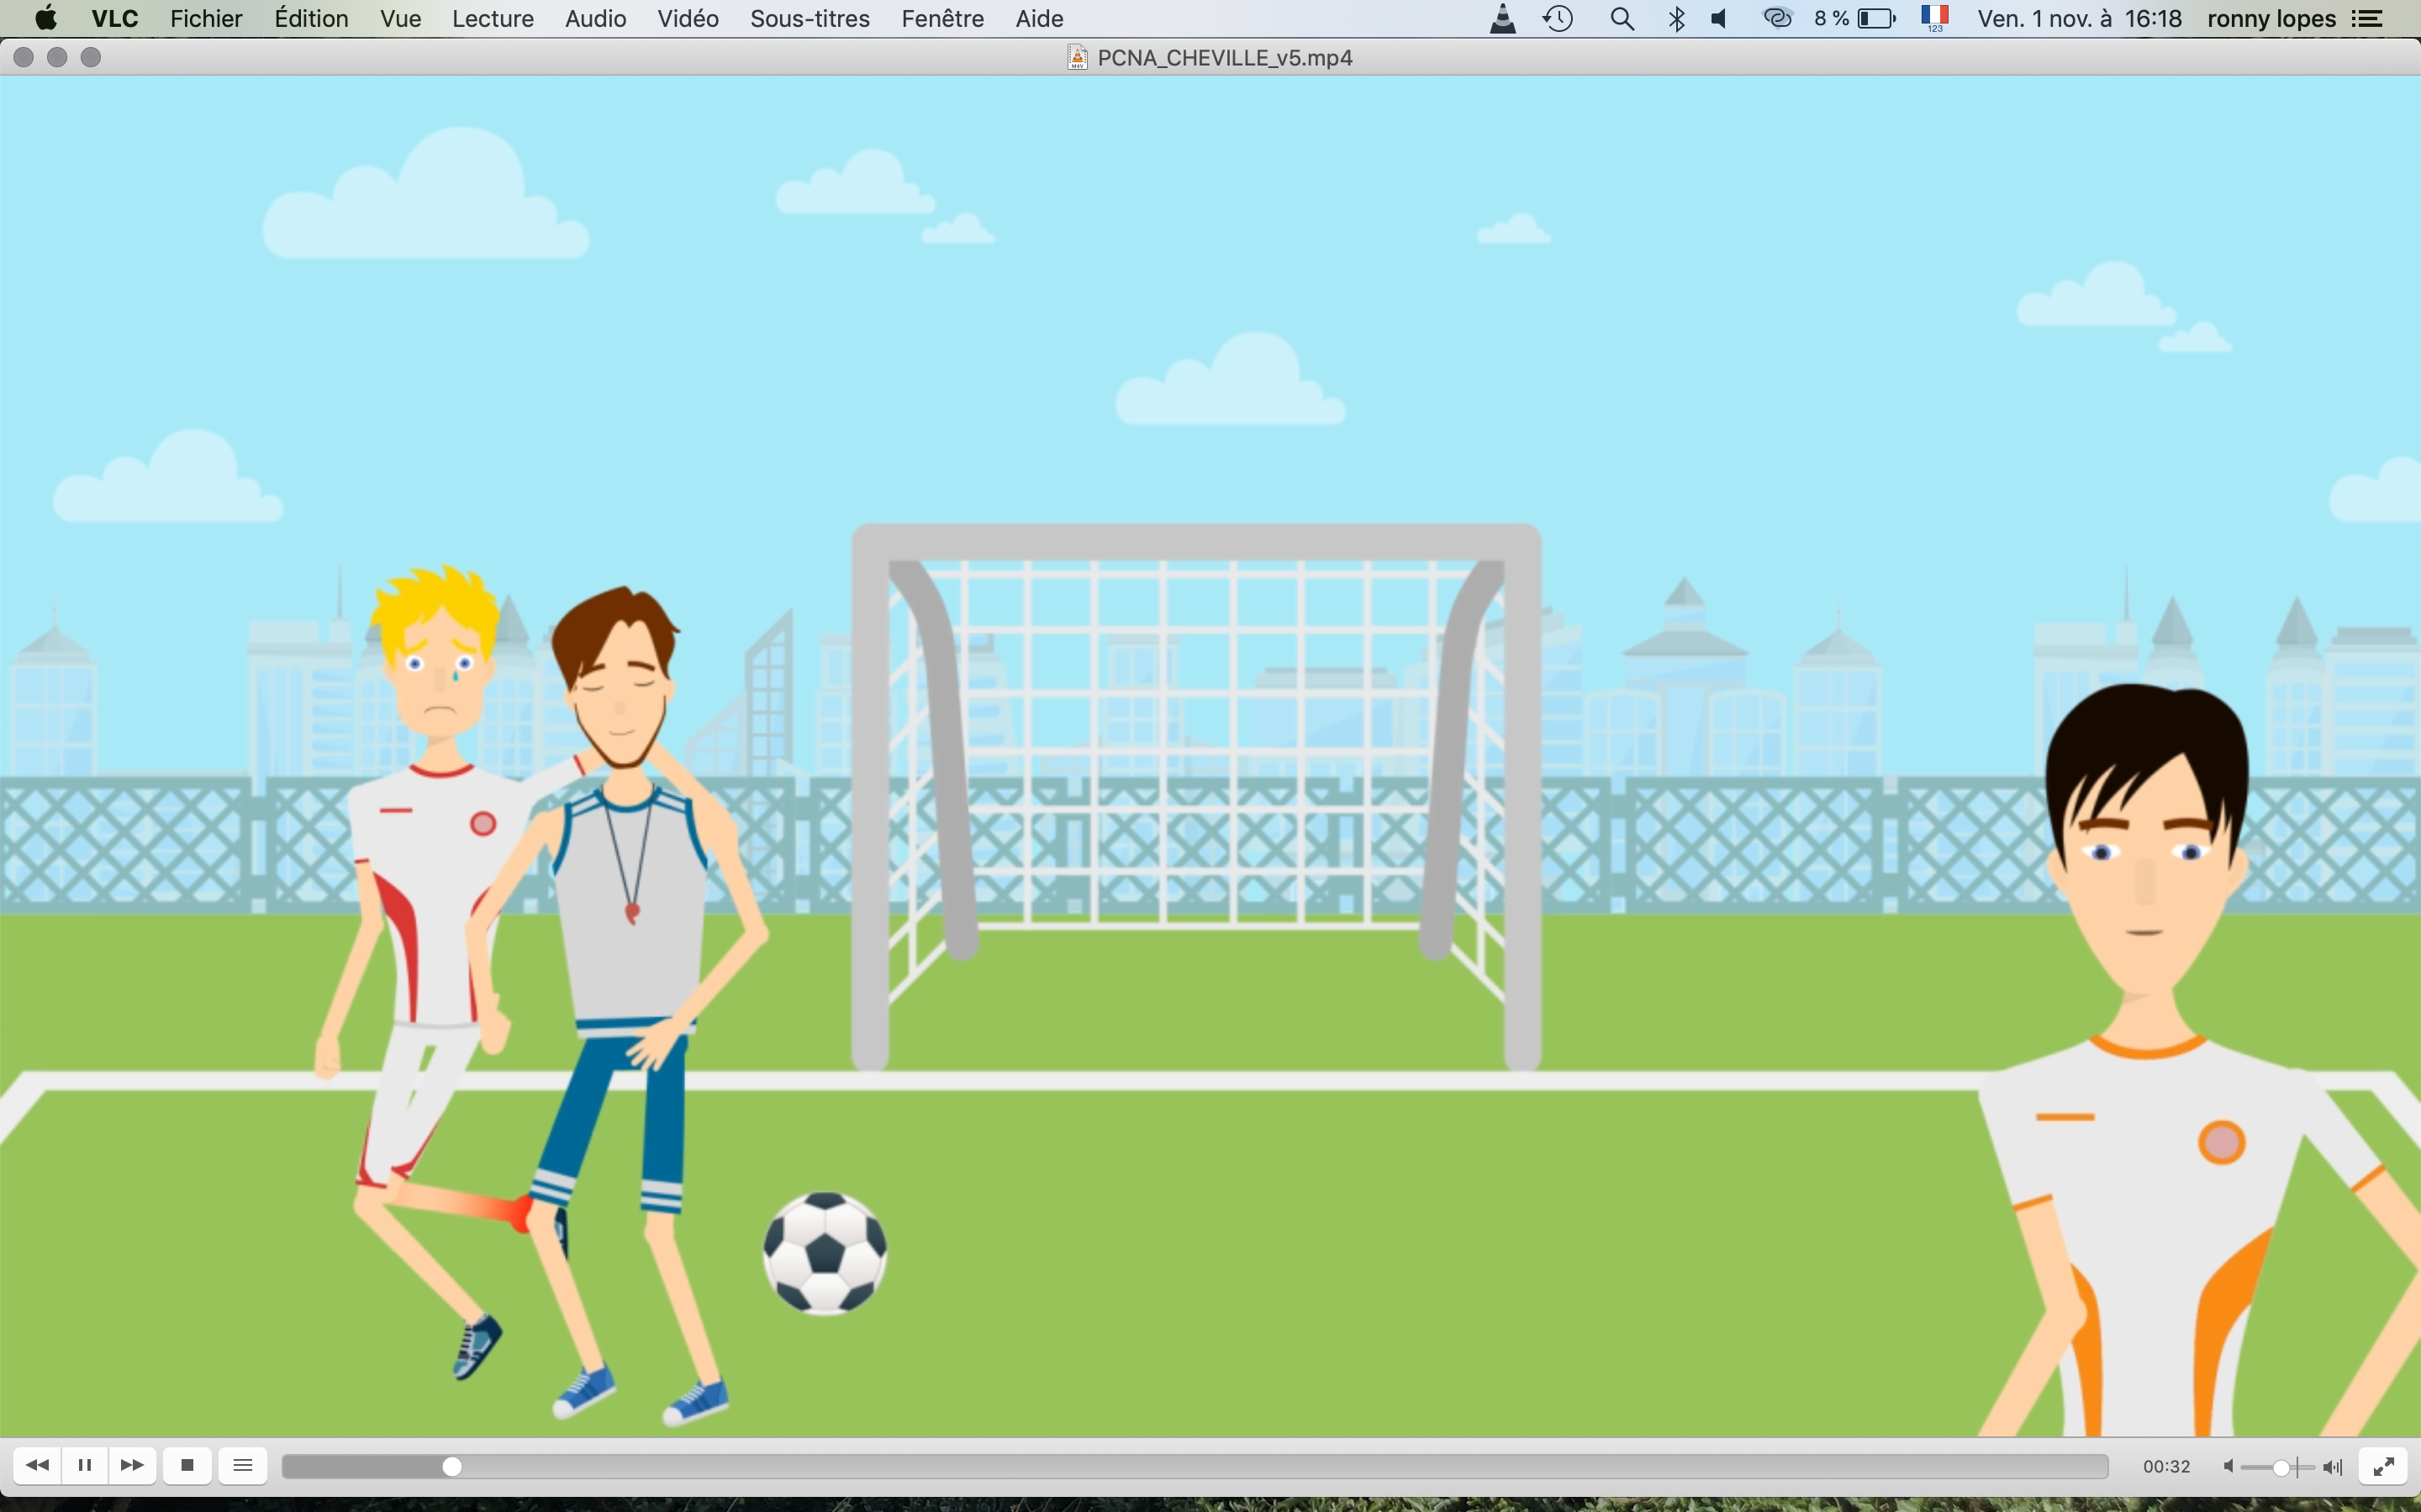Image resolution: width=2421 pixels, height=1512 pixels.
Task: Pause the video playback
Action: (x=85, y=1465)
